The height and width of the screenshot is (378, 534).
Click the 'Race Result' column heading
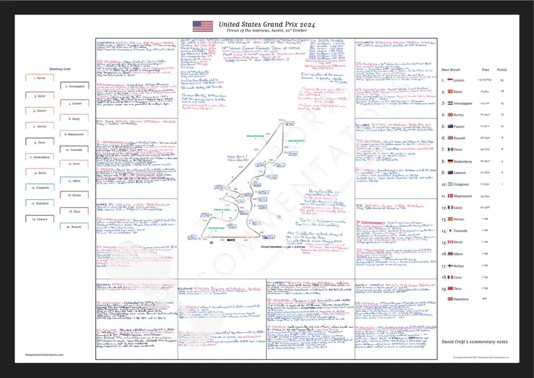pos(451,70)
